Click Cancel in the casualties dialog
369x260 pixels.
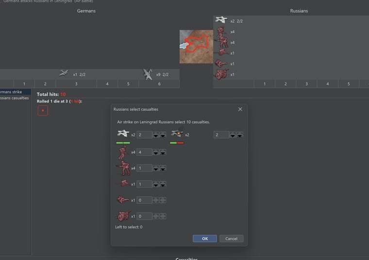click(231, 239)
